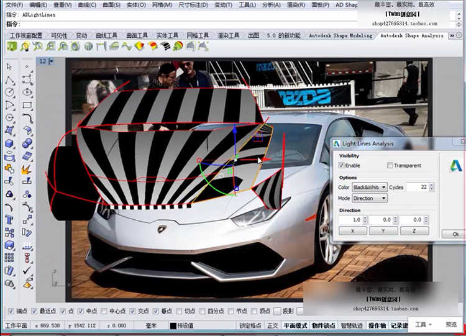This screenshot has width=466, height=336.
Task: Select the solid box tool icon
Action: [9, 143]
